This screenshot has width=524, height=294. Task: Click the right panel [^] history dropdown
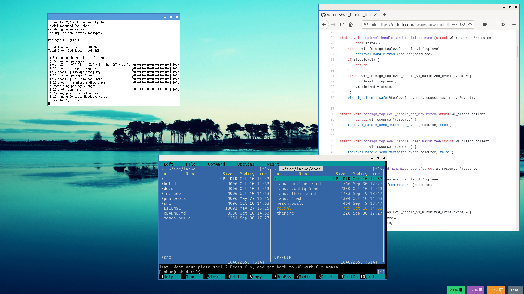pyautogui.click(x=376, y=169)
